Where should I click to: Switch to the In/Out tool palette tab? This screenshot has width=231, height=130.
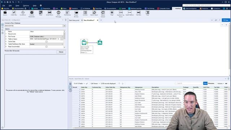coord(35,8)
